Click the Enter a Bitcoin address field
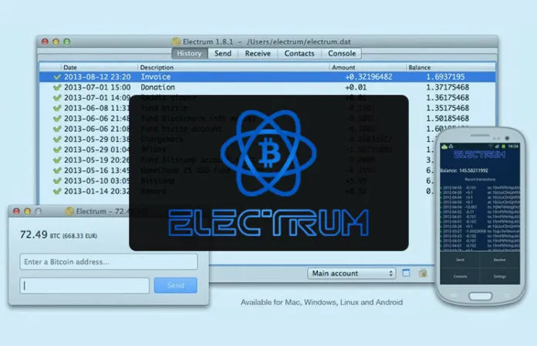Viewport: 537px width, 346px height. (x=109, y=261)
